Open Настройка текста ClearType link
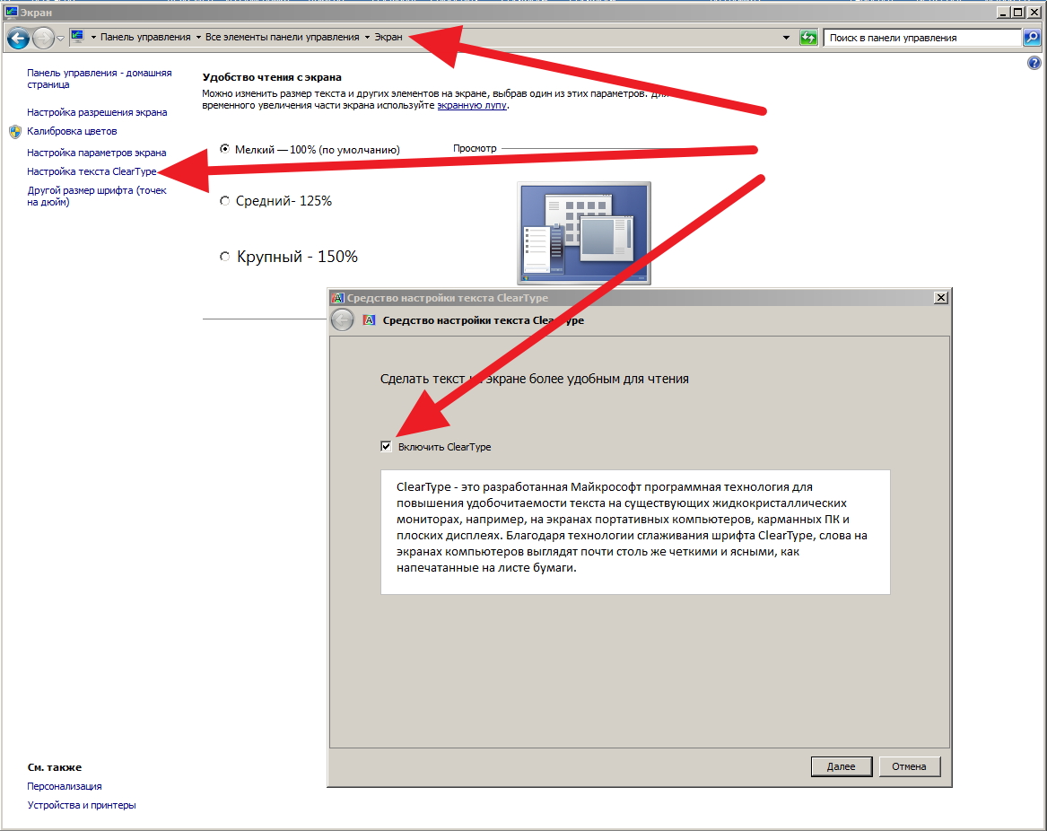Screen dimensions: 1047x831 92,171
